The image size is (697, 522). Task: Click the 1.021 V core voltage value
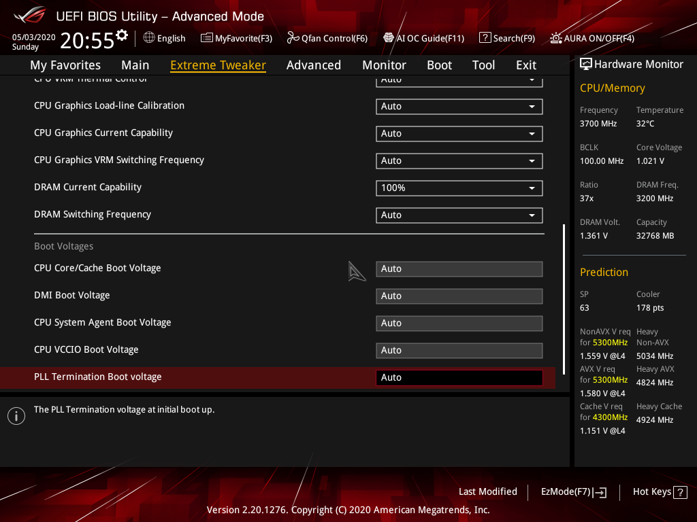coord(650,161)
